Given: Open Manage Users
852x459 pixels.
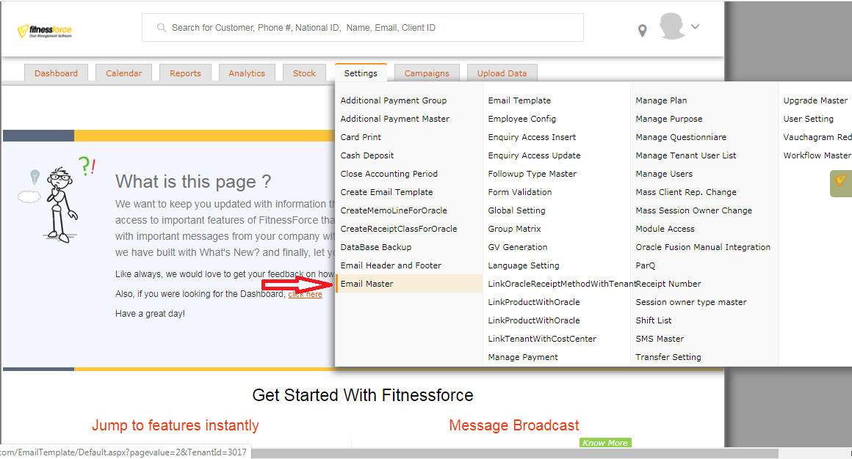Looking at the screenshot, I should [664, 175].
